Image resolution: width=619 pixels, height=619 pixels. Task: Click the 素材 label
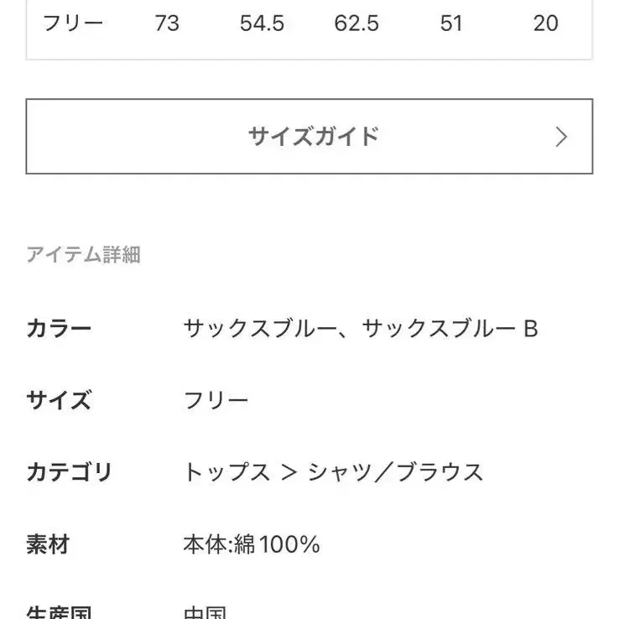48,545
